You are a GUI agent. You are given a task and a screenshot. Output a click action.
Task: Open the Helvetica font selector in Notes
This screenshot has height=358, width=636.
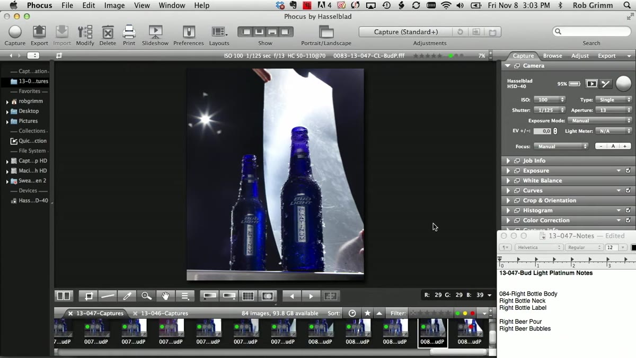point(538,247)
